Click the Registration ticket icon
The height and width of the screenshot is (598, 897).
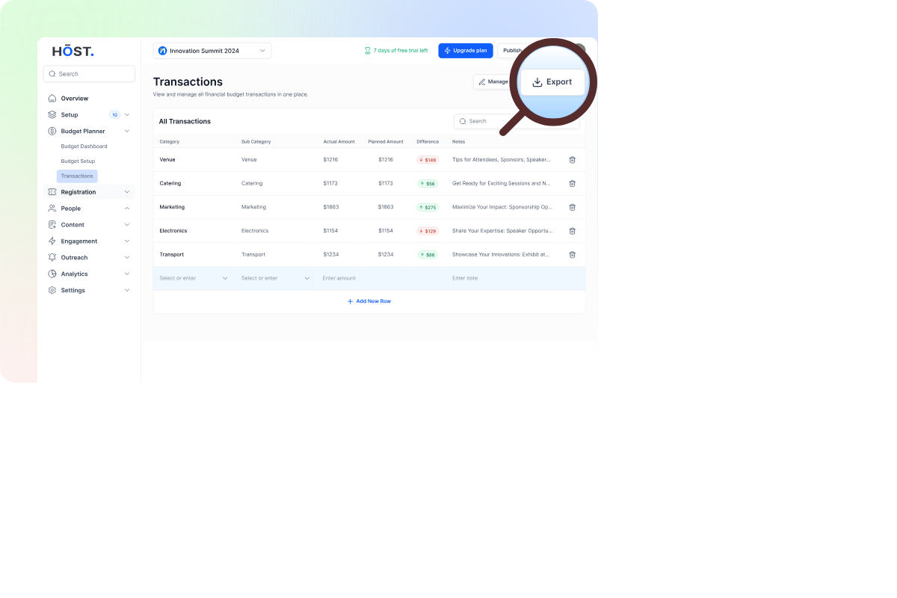click(52, 192)
